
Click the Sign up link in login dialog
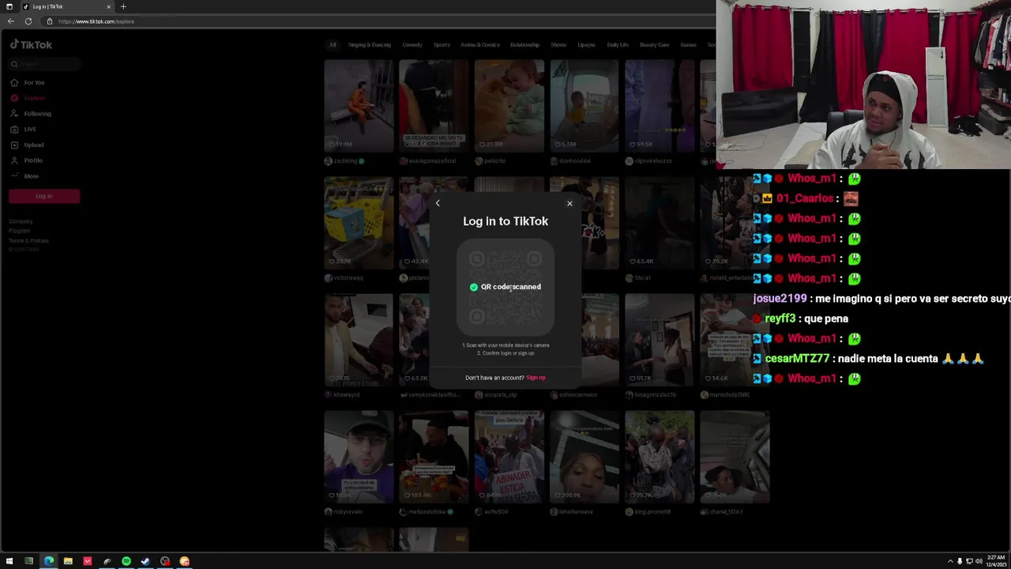click(536, 378)
